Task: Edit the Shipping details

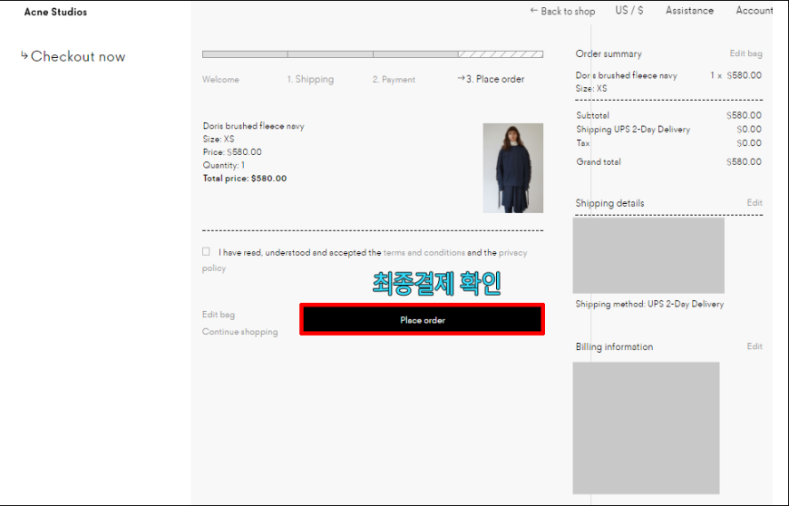Action: pos(755,202)
